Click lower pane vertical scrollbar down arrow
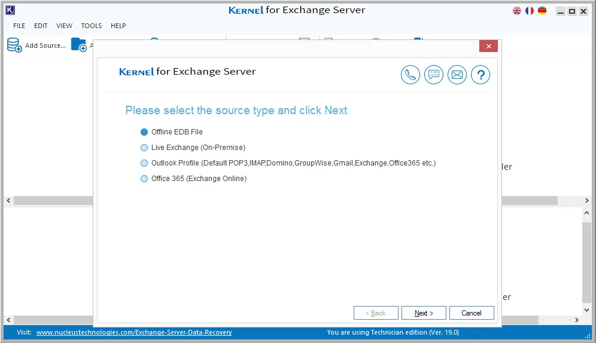This screenshot has height=343, width=596. [x=586, y=310]
